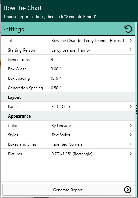
Task: Edit the Box Width value 3.00"
Action: [x=56, y=69]
